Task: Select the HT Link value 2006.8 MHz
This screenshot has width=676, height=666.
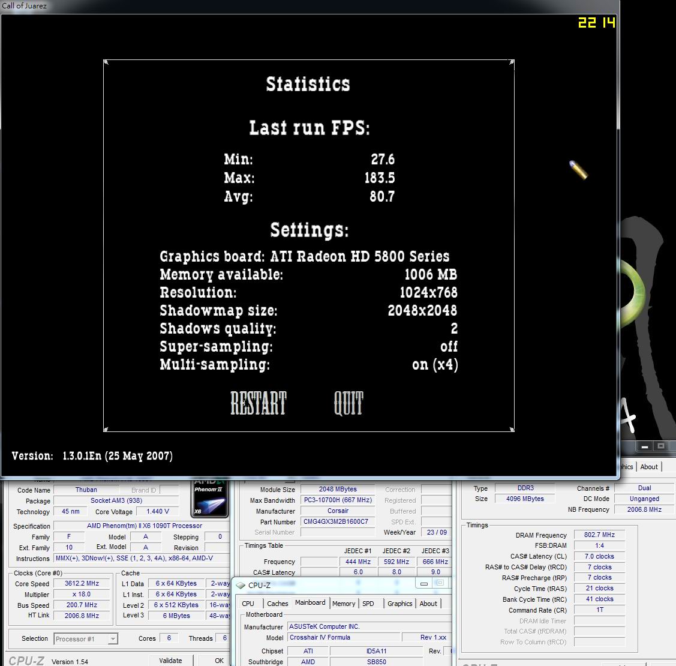Action: pos(82,616)
